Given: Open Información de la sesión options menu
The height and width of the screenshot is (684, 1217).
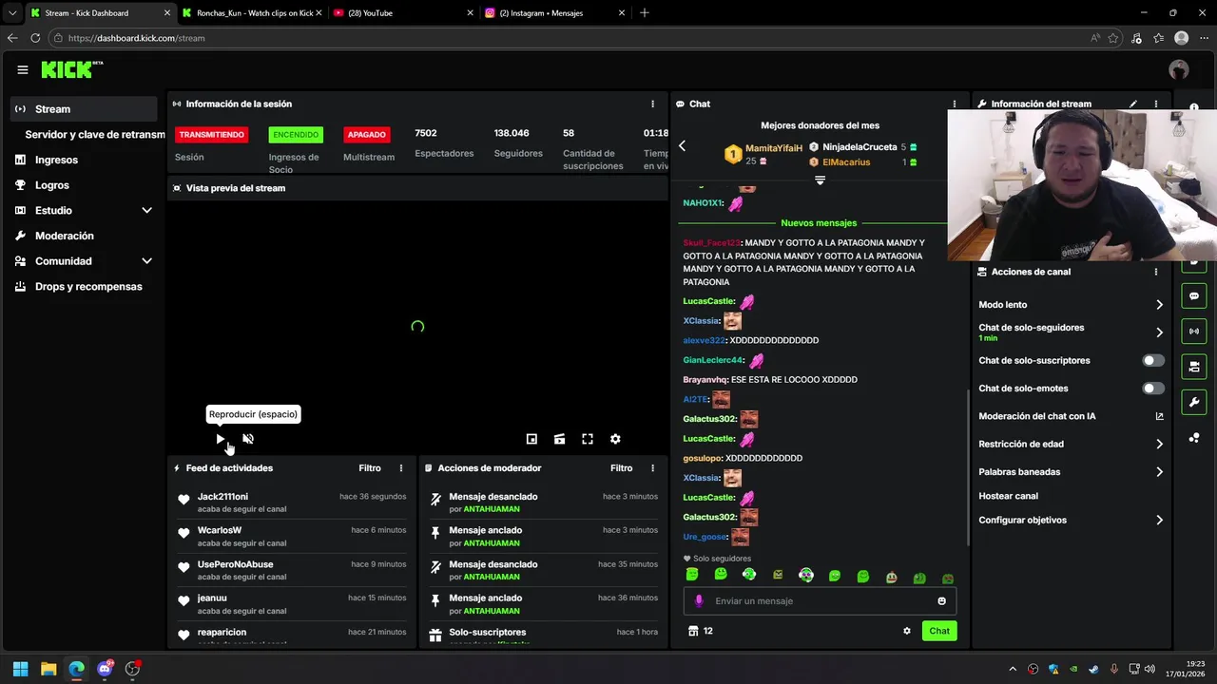Looking at the screenshot, I should (x=652, y=104).
